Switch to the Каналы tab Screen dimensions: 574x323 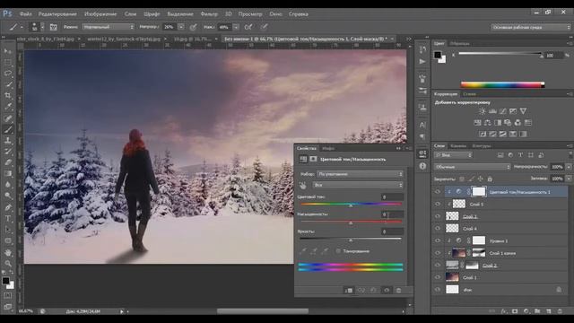pyautogui.click(x=458, y=145)
